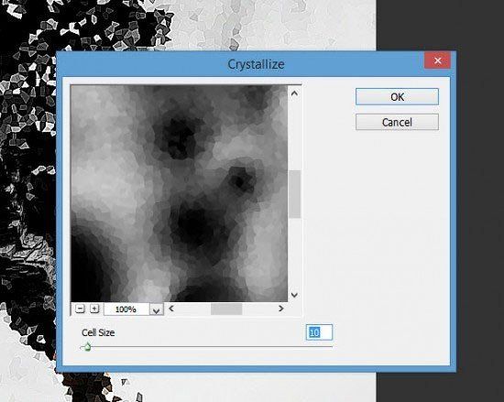
Task: Confirm Crystallize filter with OK
Action: (x=397, y=97)
